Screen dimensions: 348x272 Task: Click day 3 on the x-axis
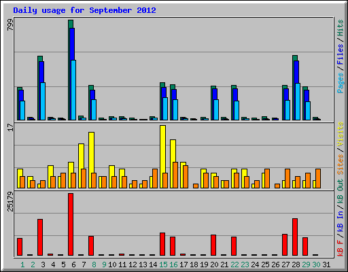43,265
